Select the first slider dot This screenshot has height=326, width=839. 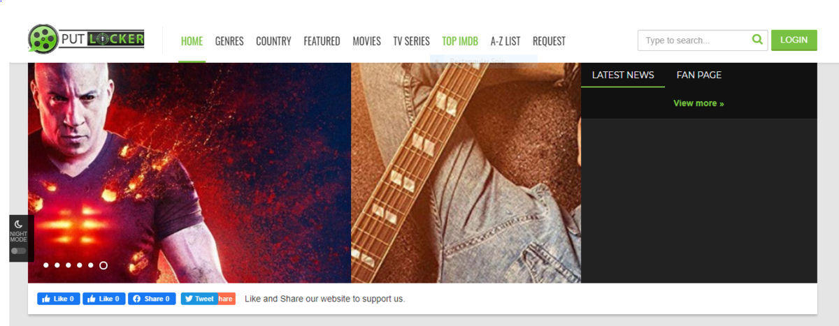tap(46, 265)
